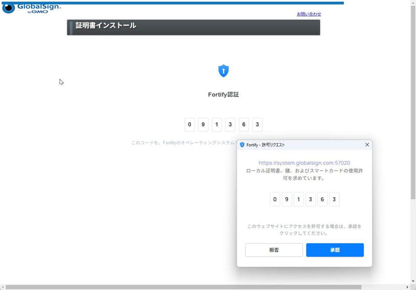416x290 pixels.
Task: Click the このコードを、Fortify instruction text on page
Action: 184,143
